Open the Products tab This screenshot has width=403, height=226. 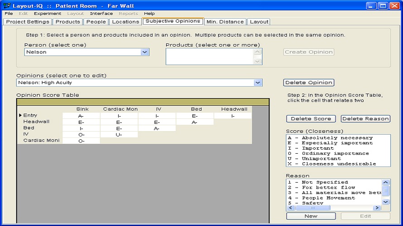click(67, 21)
